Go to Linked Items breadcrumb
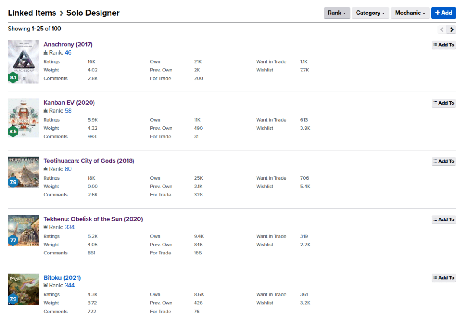468x322 pixels. tap(32, 13)
